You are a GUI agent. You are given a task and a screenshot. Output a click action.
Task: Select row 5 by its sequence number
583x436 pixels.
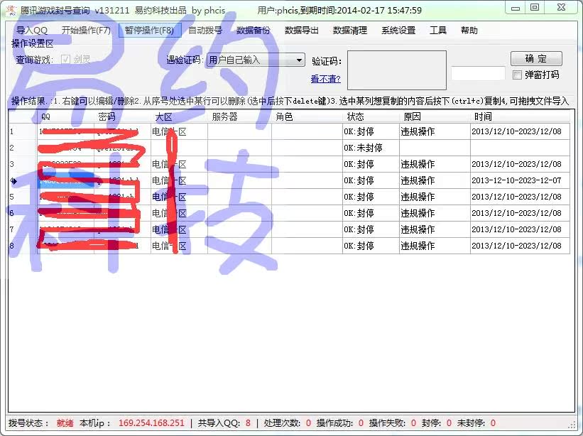[x=23, y=197]
